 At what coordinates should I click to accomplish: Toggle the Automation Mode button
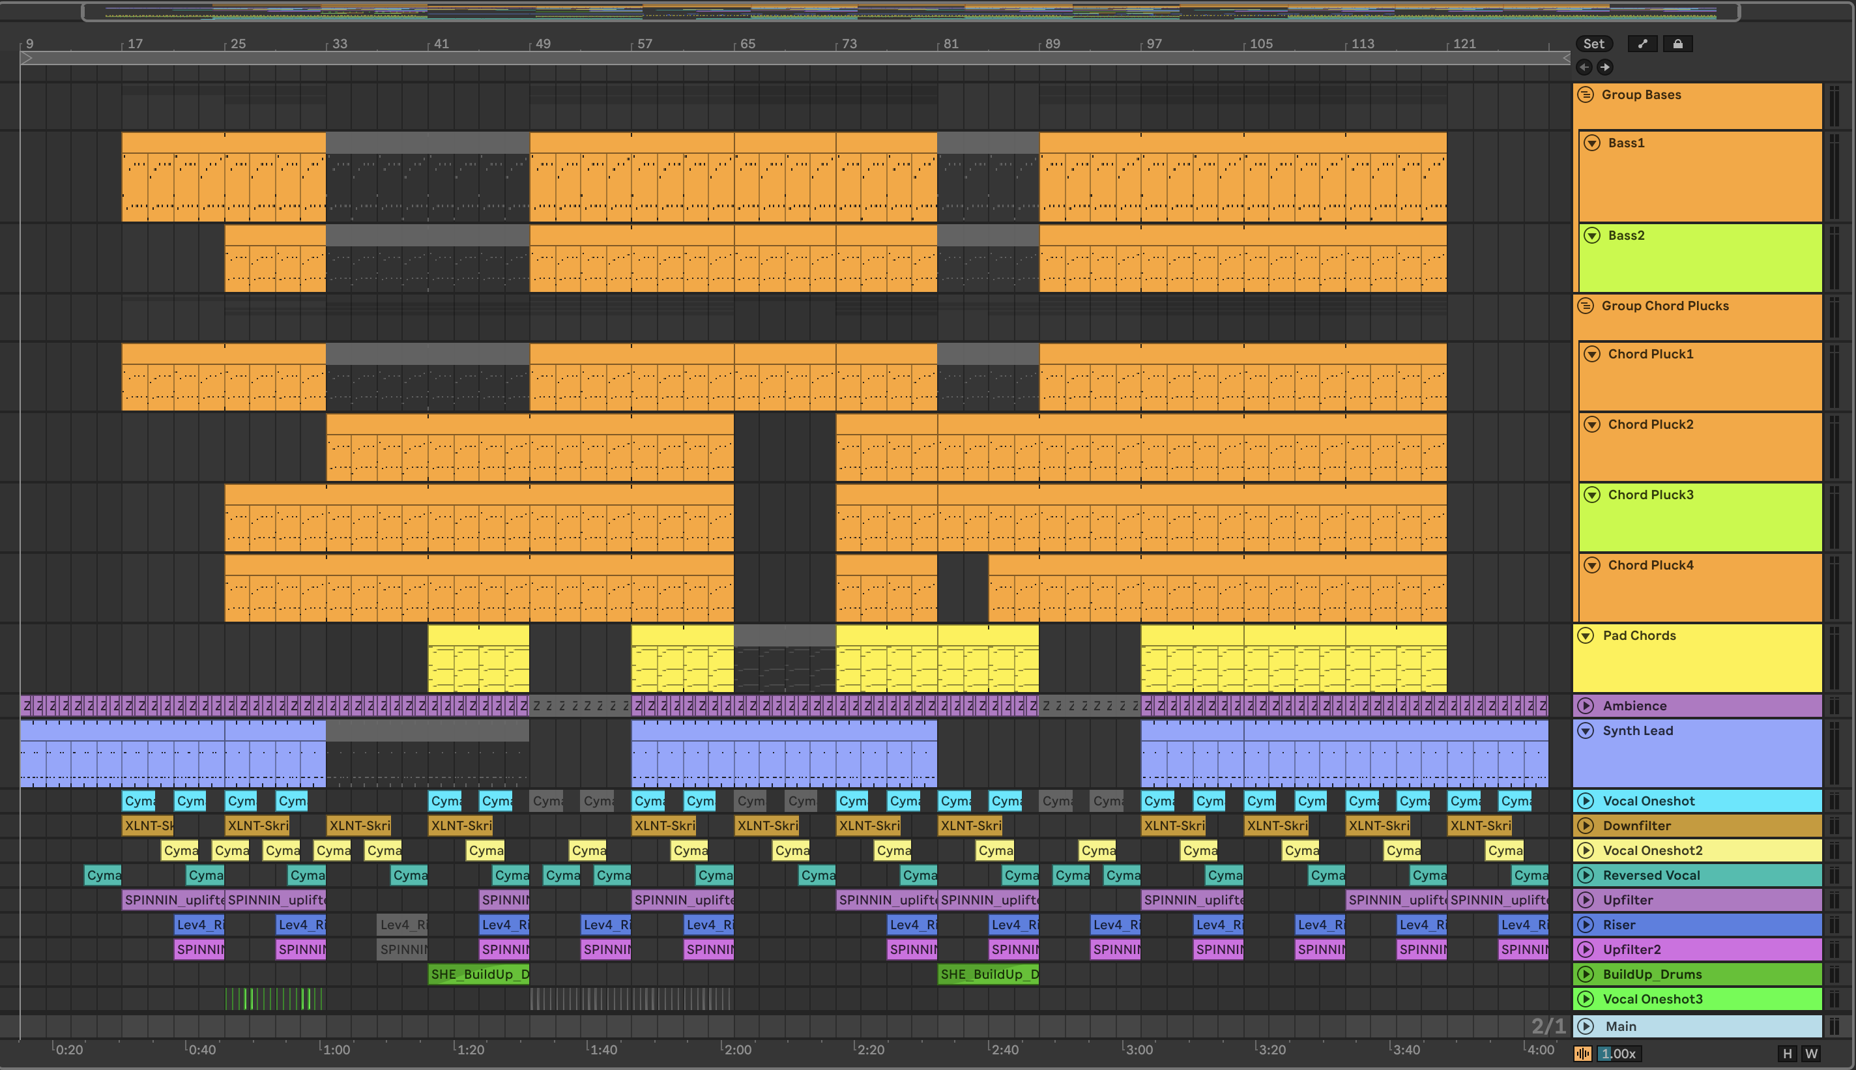point(1642,44)
